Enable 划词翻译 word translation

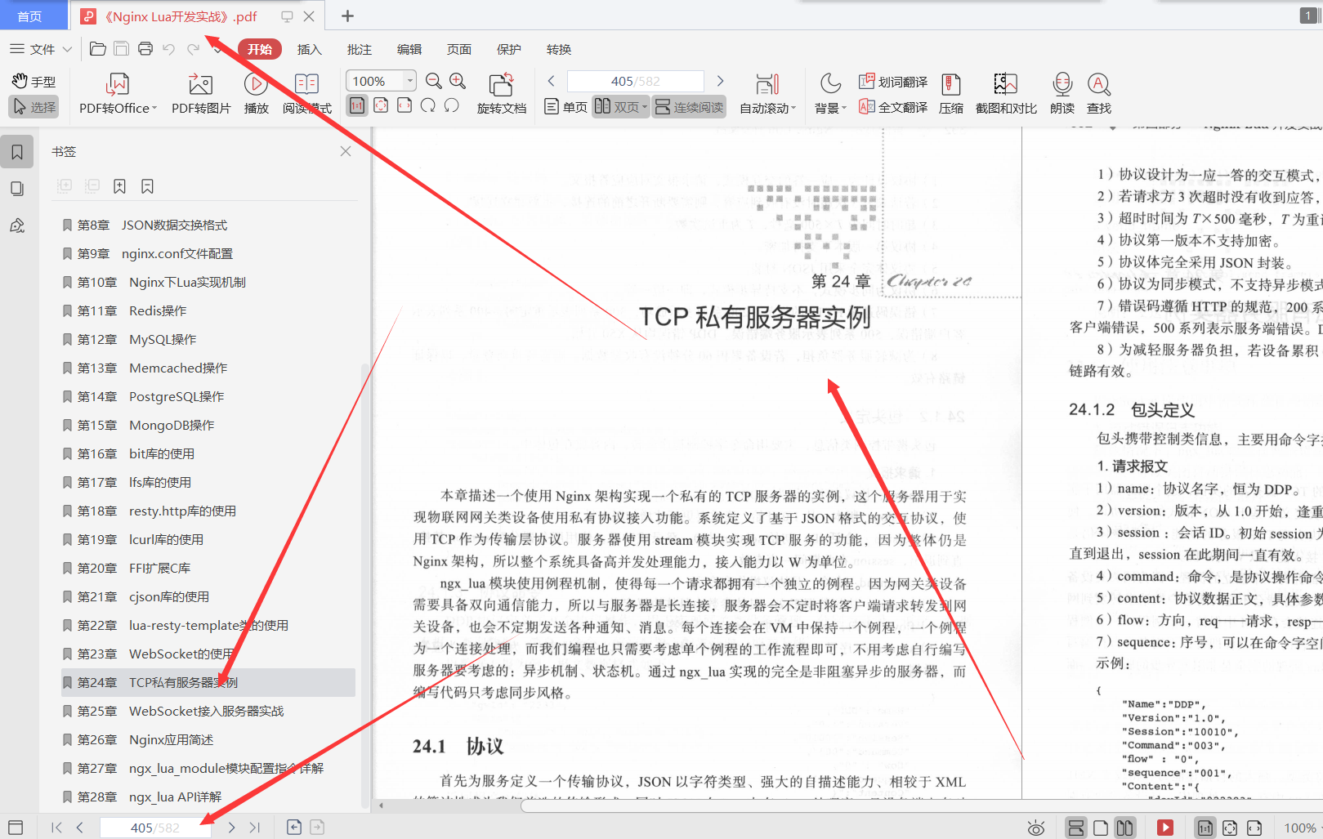[892, 81]
